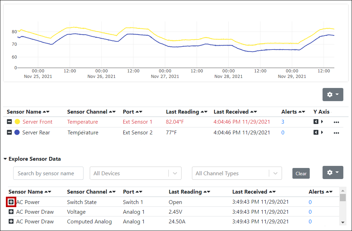Add AC Power Switch State to graph
The image size is (352, 231).
(11, 202)
